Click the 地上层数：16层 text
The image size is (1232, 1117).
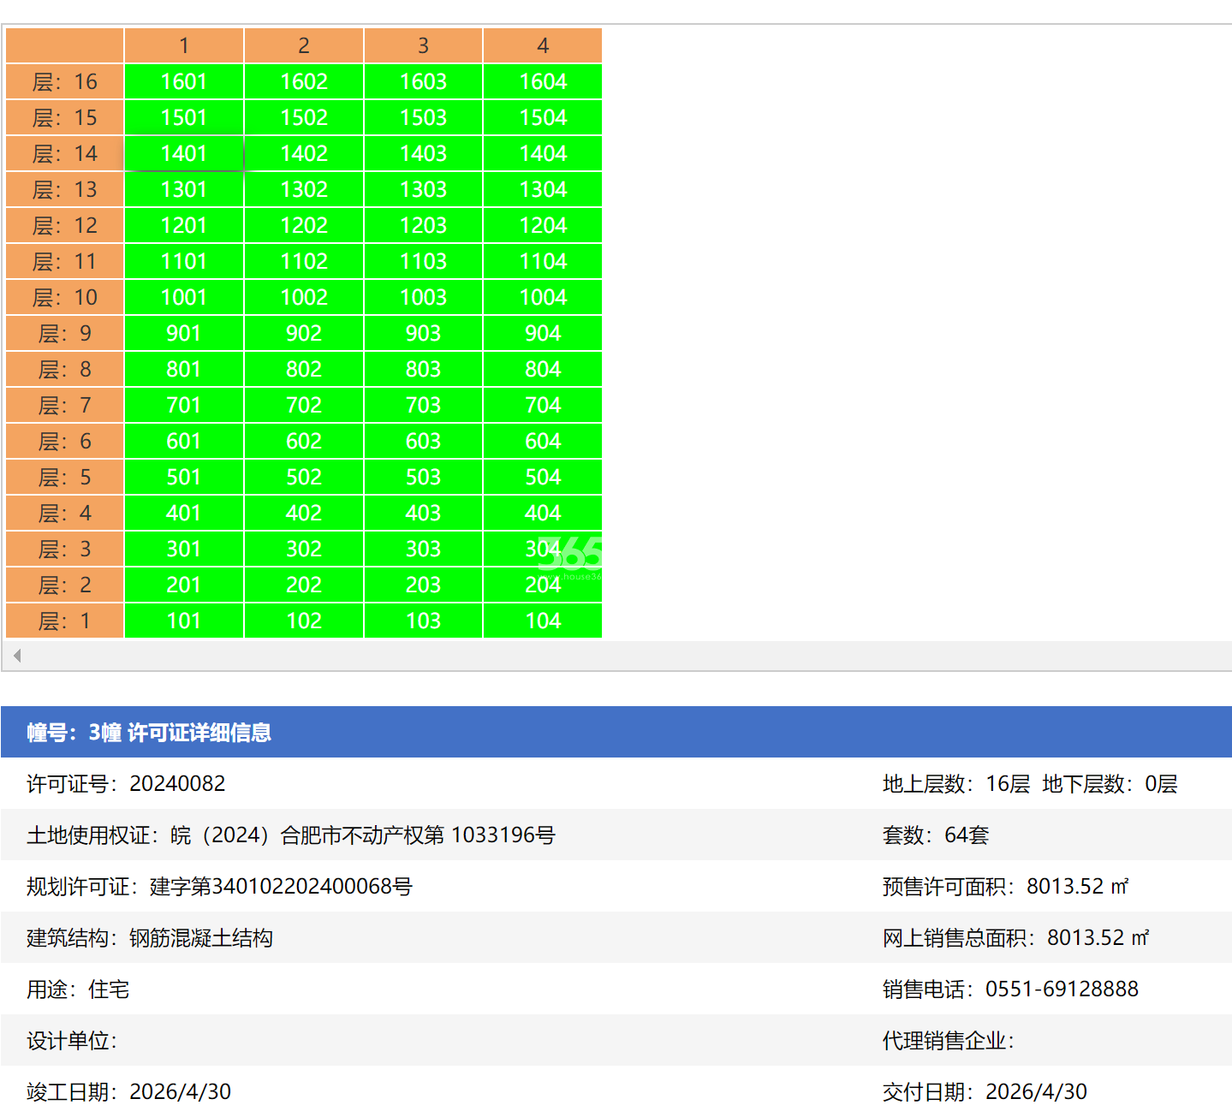pos(956,783)
